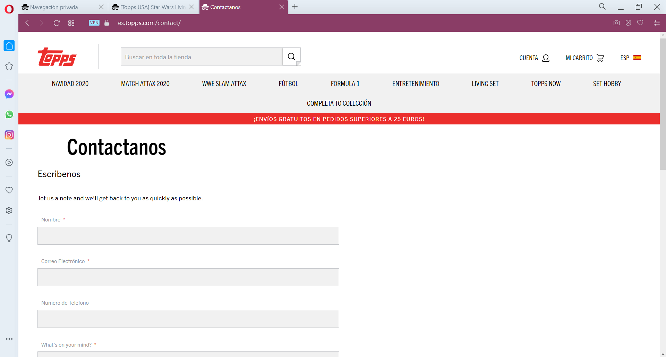
Task: Click the search magnifier button
Action: [291, 57]
